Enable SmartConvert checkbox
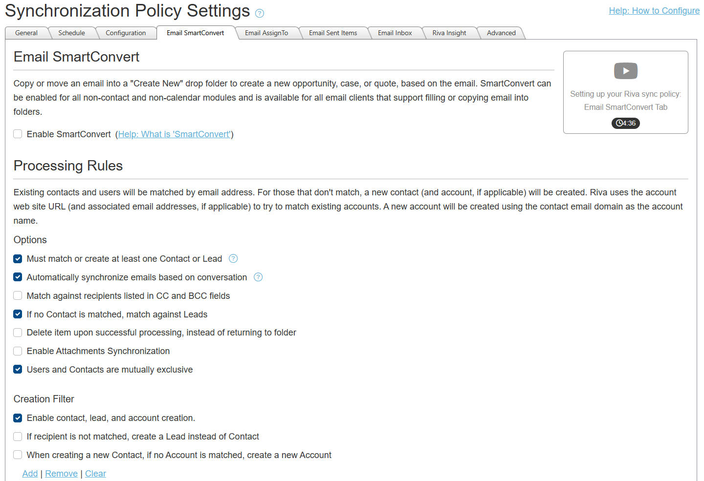Image resolution: width=704 pixels, height=481 pixels. tap(18, 134)
